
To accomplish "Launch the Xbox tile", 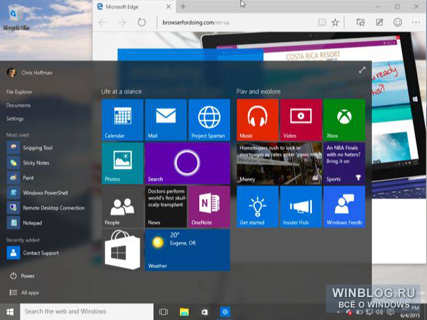I will click(344, 120).
